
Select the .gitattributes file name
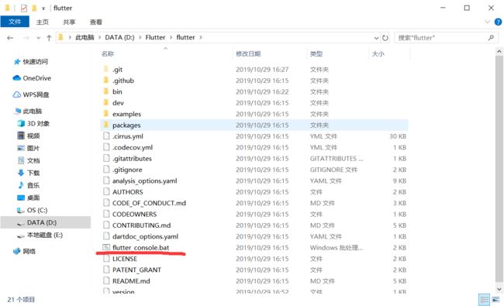(132, 159)
